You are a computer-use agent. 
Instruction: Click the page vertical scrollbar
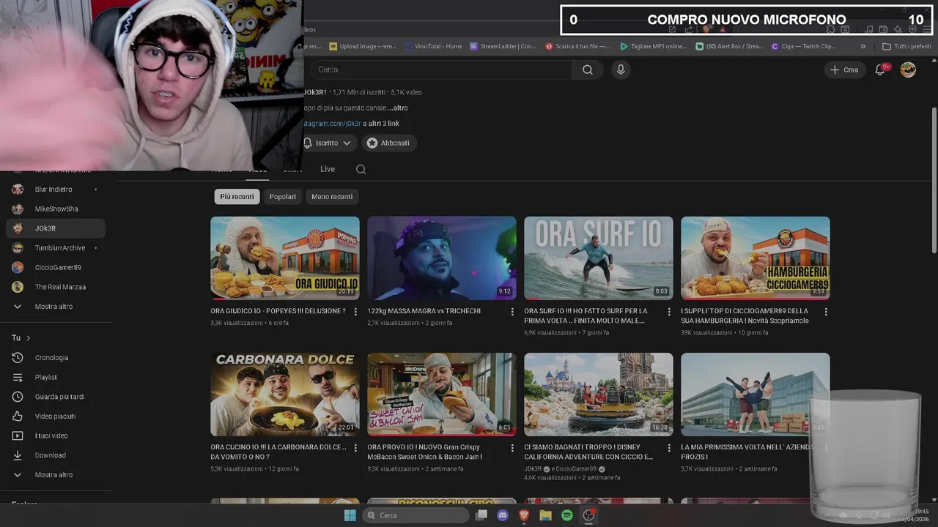click(x=934, y=181)
